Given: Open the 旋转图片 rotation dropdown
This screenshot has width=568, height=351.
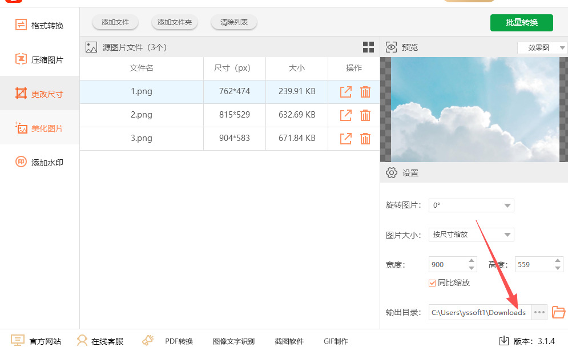Looking at the screenshot, I should pos(472,205).
